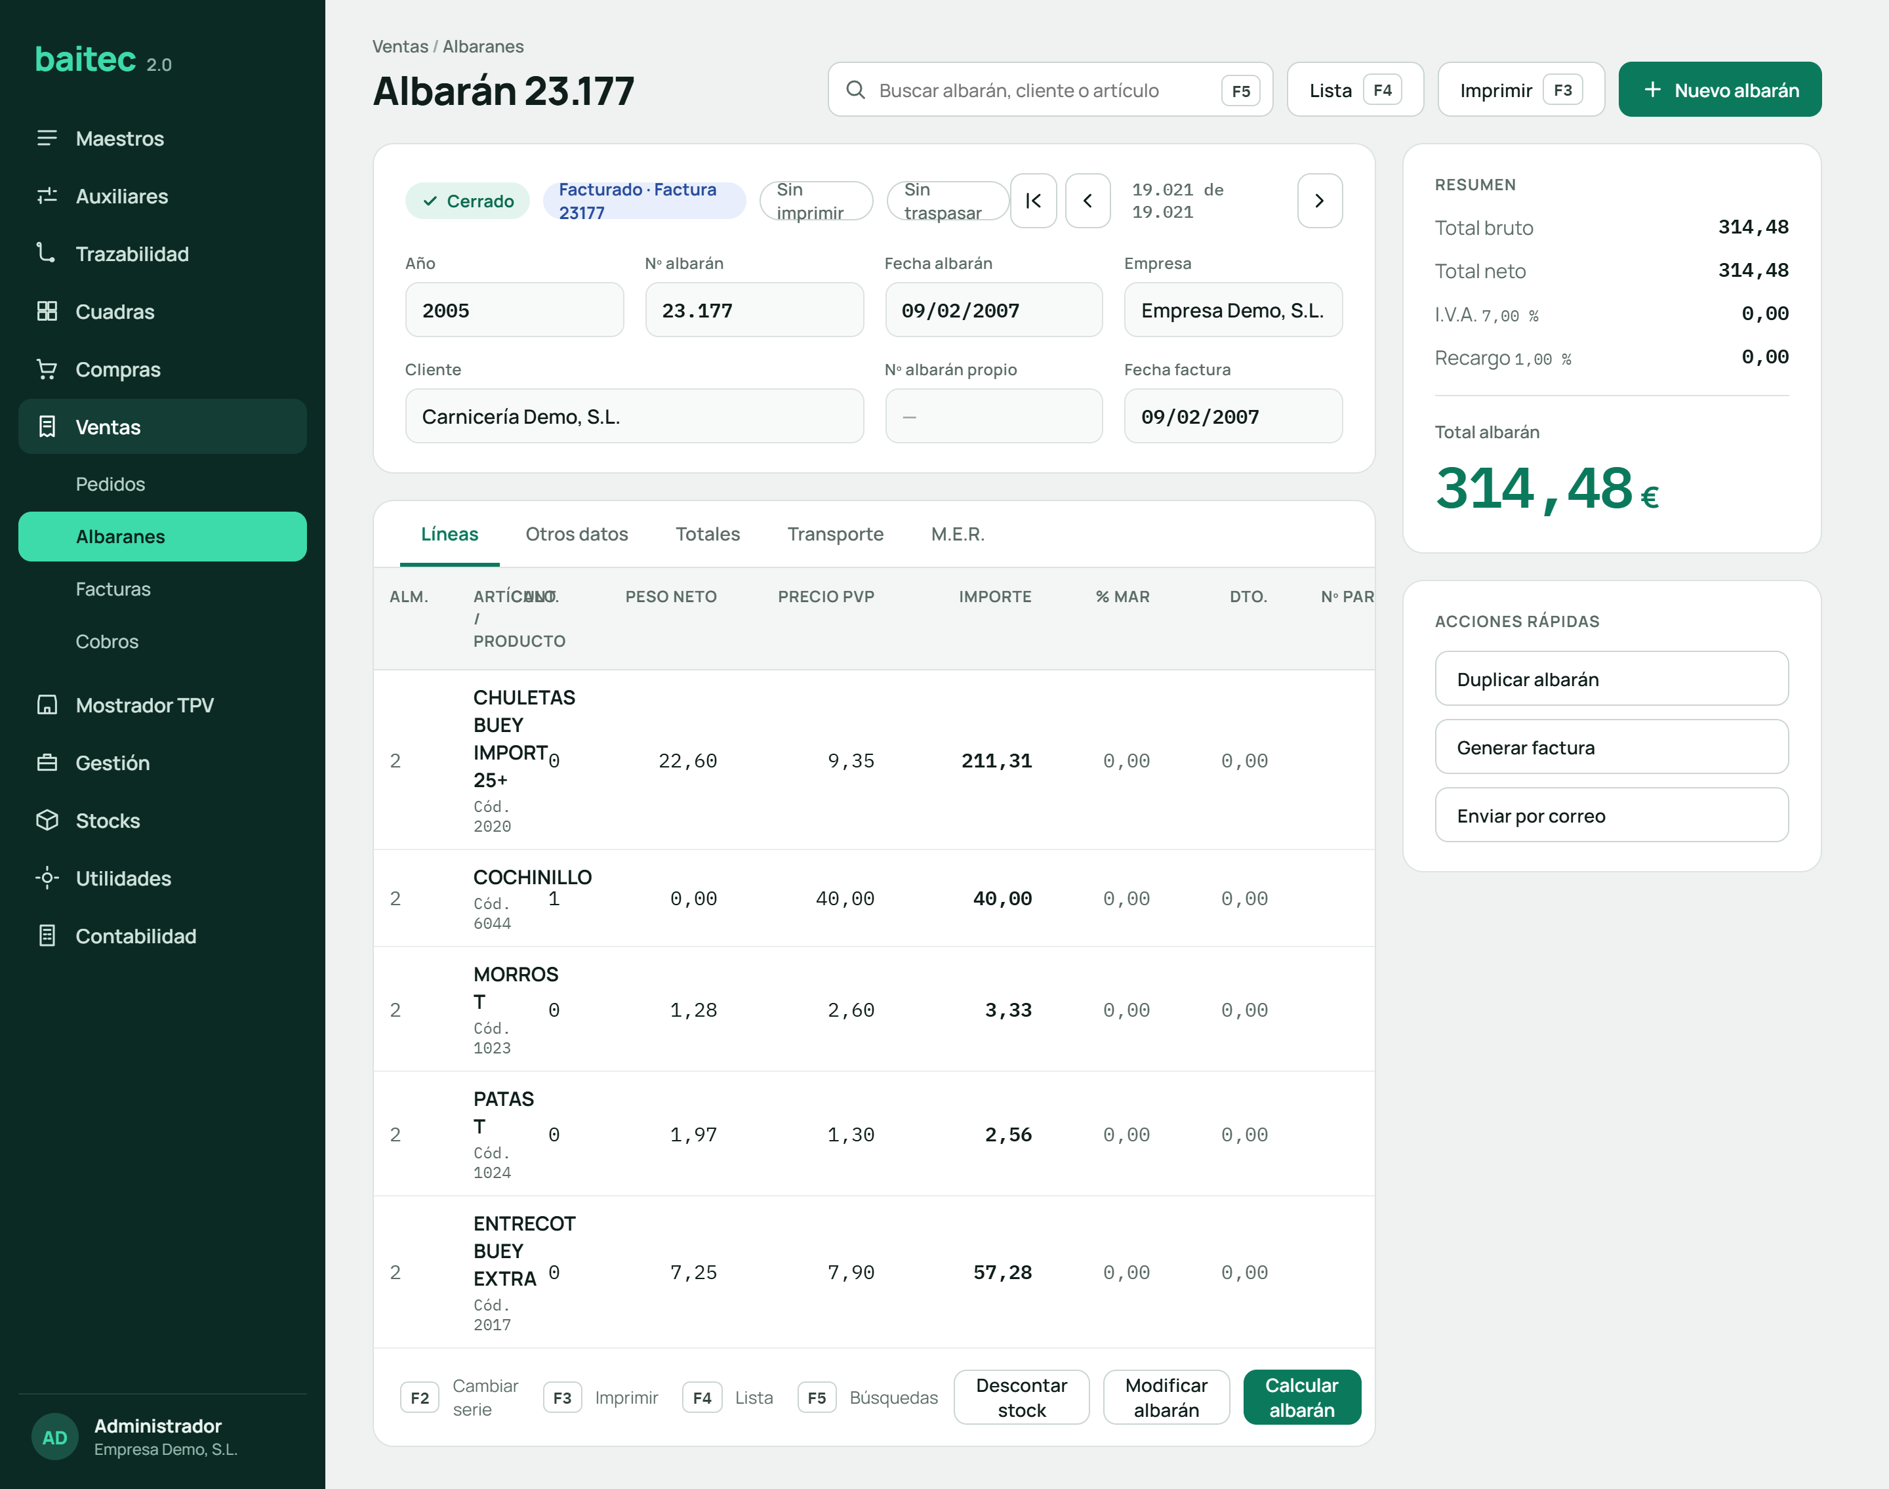1889x1489 pixels.
Task: Click the Compras shopping cart icon
Action: pyautogui.click(x=47, y=369)
